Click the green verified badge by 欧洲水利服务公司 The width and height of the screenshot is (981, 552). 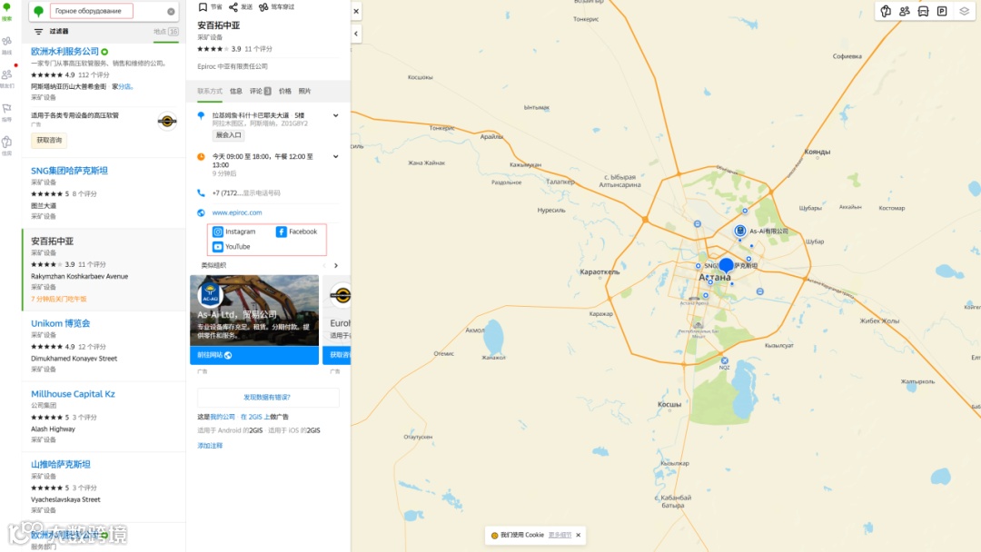click(104, 52)
